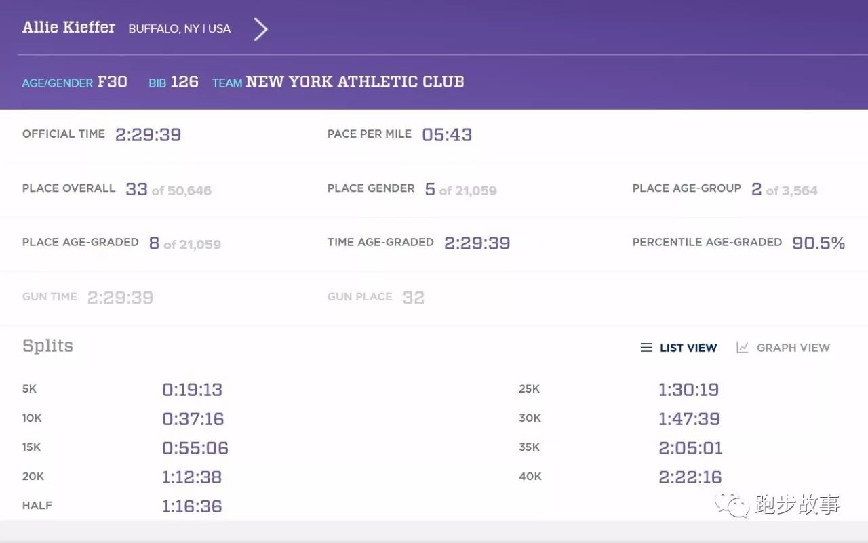Click the gun place value 32

click(x=413, y=297)
